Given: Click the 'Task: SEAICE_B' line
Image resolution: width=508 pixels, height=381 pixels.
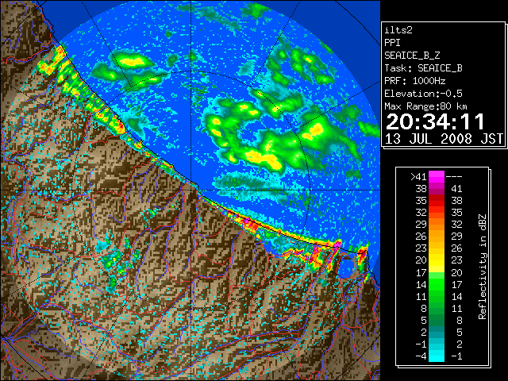Looking at the screenshot, I should point(423,68).
